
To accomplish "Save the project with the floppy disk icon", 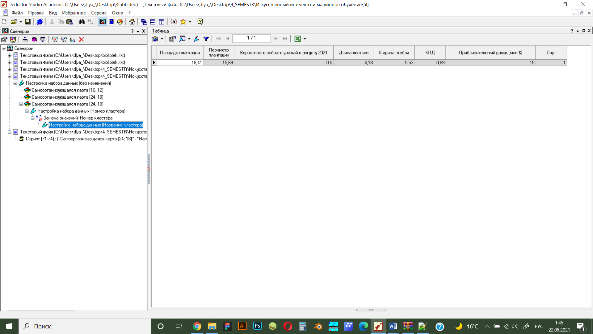I will [x=28, y=22].
